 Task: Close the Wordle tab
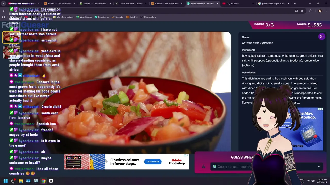point(110,4)
